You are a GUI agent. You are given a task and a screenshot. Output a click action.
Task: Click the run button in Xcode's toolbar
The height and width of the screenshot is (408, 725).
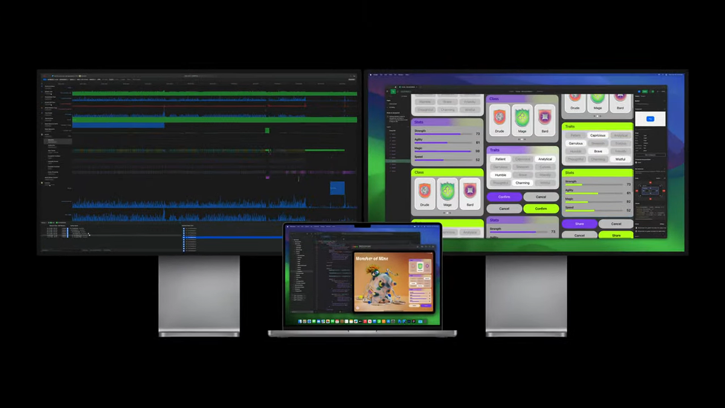click(x=307, y=234)
